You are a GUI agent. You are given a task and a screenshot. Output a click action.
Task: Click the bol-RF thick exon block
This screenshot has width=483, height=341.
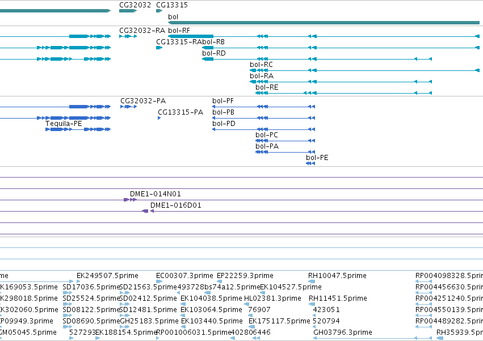[191, 36]
